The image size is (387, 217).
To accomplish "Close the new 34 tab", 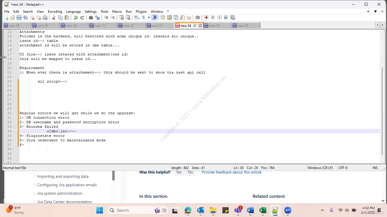I will [x=200, y=26].
